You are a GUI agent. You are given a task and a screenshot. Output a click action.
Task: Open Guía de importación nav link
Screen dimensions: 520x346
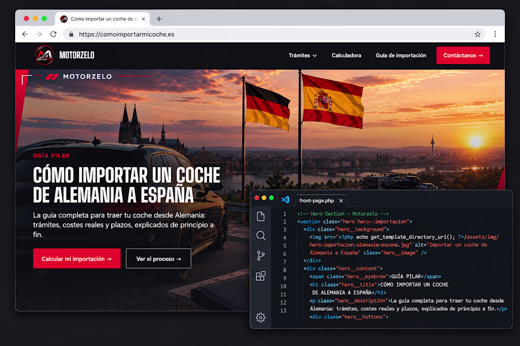pyautogui.click(x=400, y=55)
